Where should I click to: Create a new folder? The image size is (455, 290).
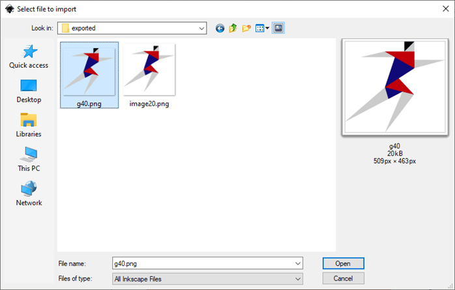(246, 28)
